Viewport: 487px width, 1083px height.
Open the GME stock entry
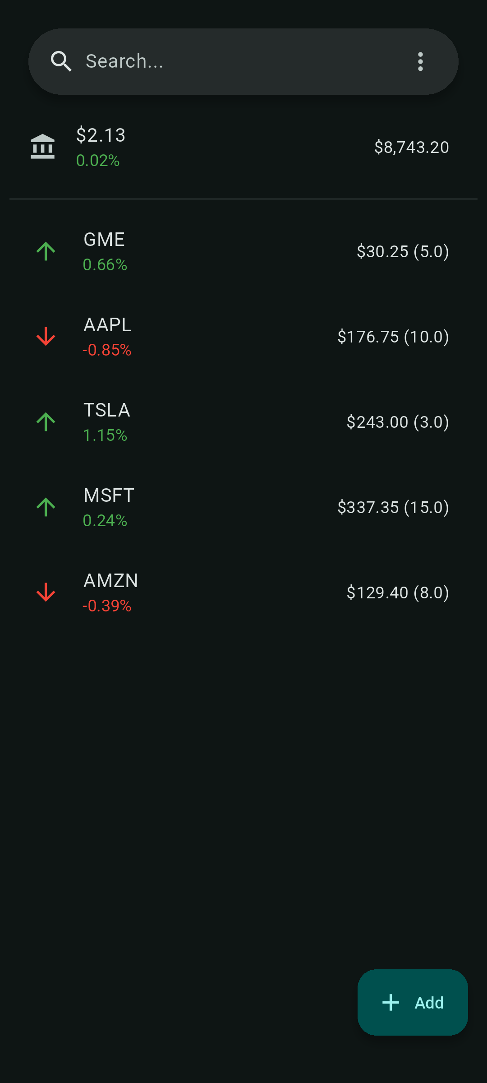243,251
